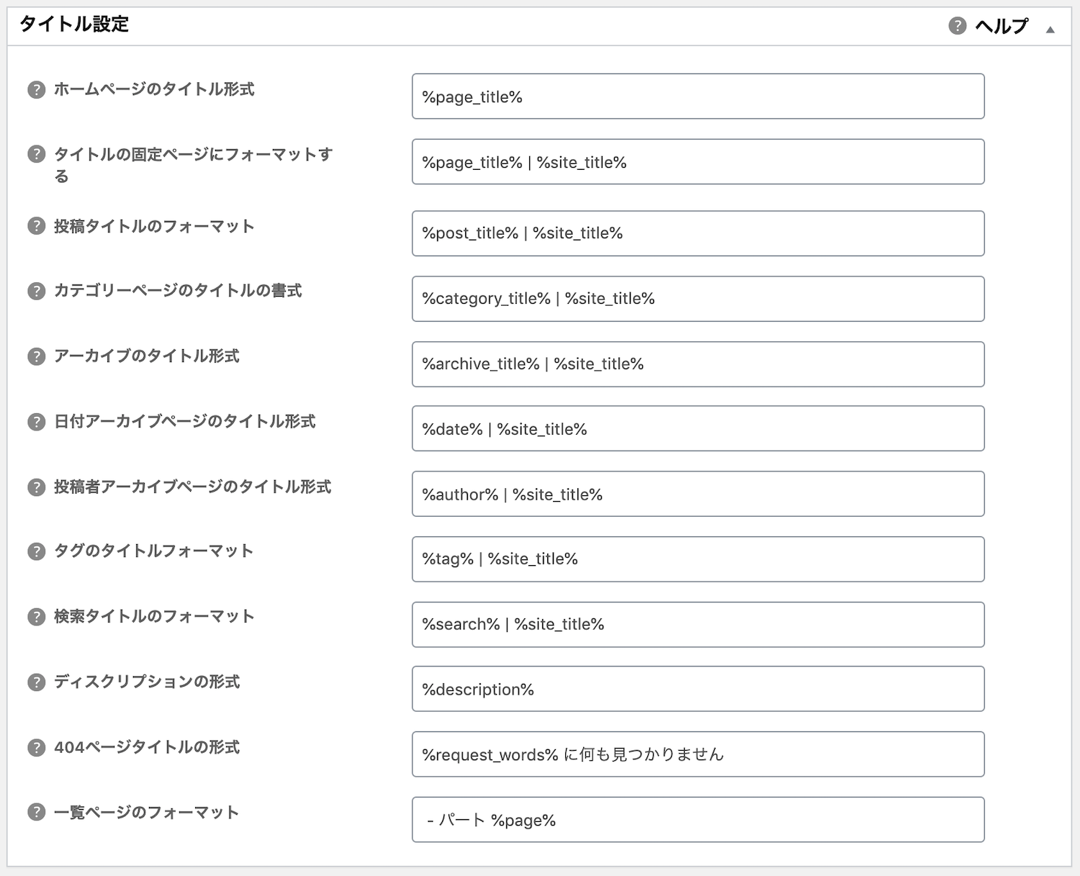This screenshot has height=876, width=1080.
Task: Click the category title format input field
Action: coord(698,299)
